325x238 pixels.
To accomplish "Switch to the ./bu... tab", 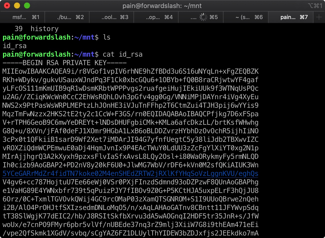I will click(x=67, y=17).
